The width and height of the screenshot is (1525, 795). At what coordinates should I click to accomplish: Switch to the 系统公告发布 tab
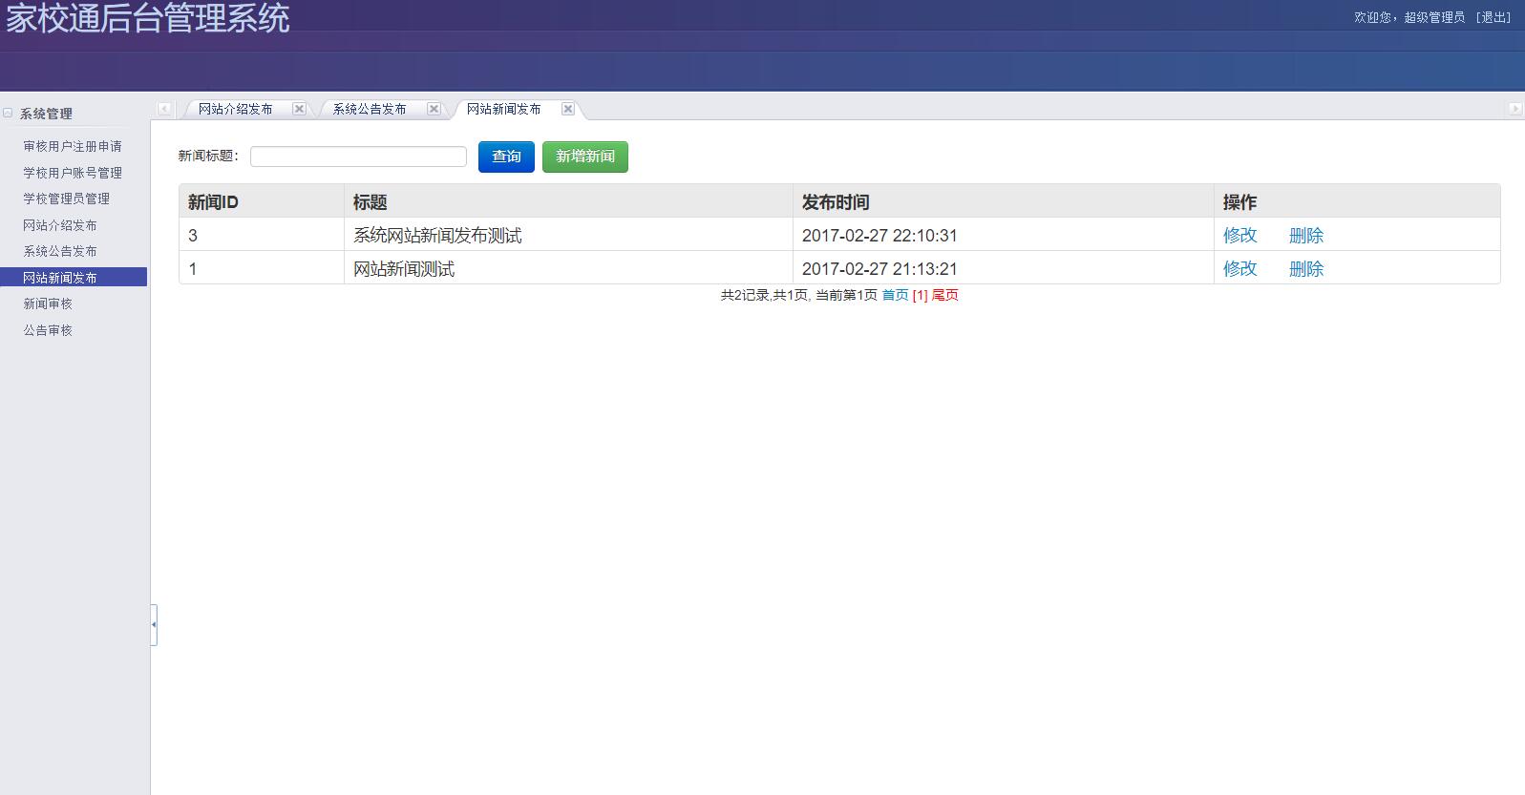point(370,109)
